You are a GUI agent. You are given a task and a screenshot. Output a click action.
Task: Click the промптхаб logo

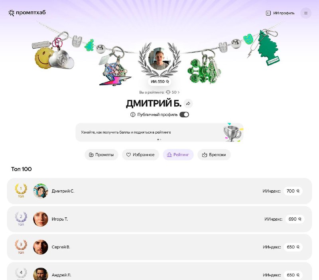point(27,13)
